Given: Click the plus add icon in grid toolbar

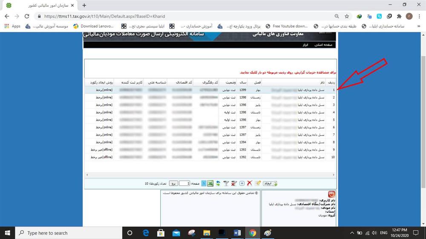Looking at the screenshot, I should point(242,183).
